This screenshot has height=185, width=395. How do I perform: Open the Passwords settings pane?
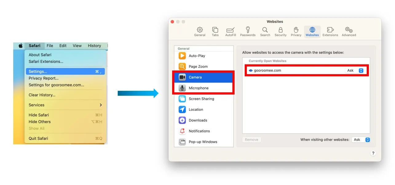(248, 32)
